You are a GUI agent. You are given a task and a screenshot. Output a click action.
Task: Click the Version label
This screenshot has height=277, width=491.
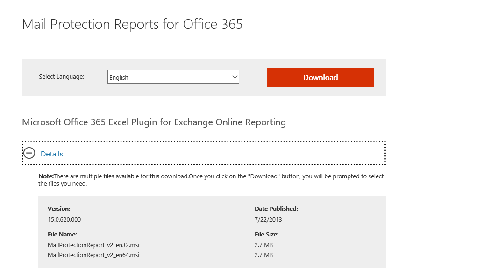point(59,209)
